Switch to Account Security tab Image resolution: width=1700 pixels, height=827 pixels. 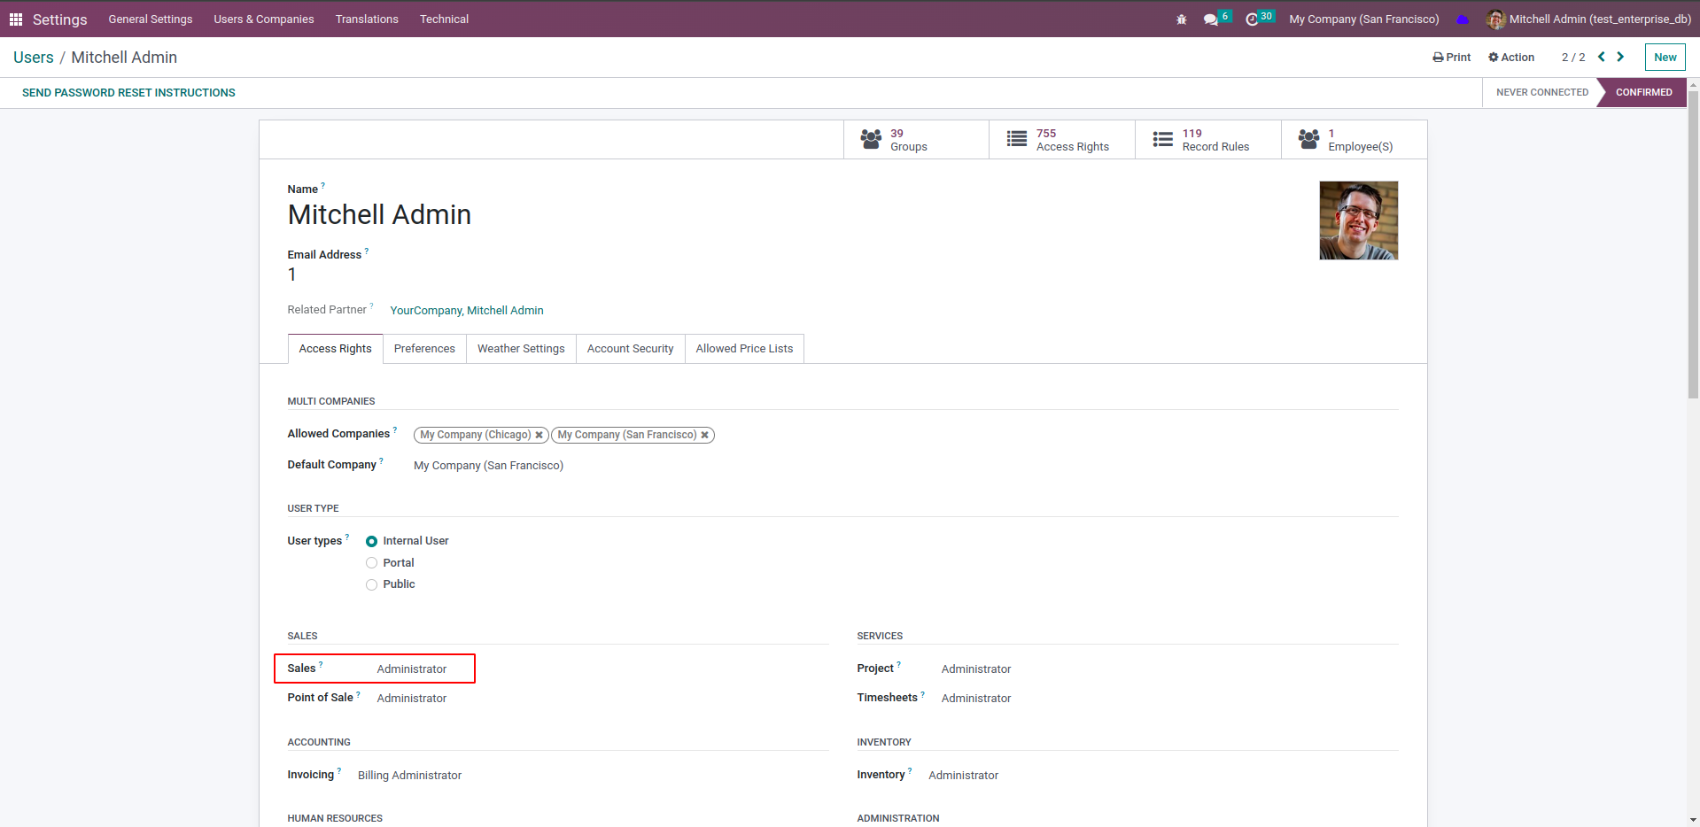(630, 349)
